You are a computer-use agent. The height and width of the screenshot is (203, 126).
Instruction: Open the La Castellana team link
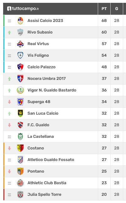click(x=40, y=137)
